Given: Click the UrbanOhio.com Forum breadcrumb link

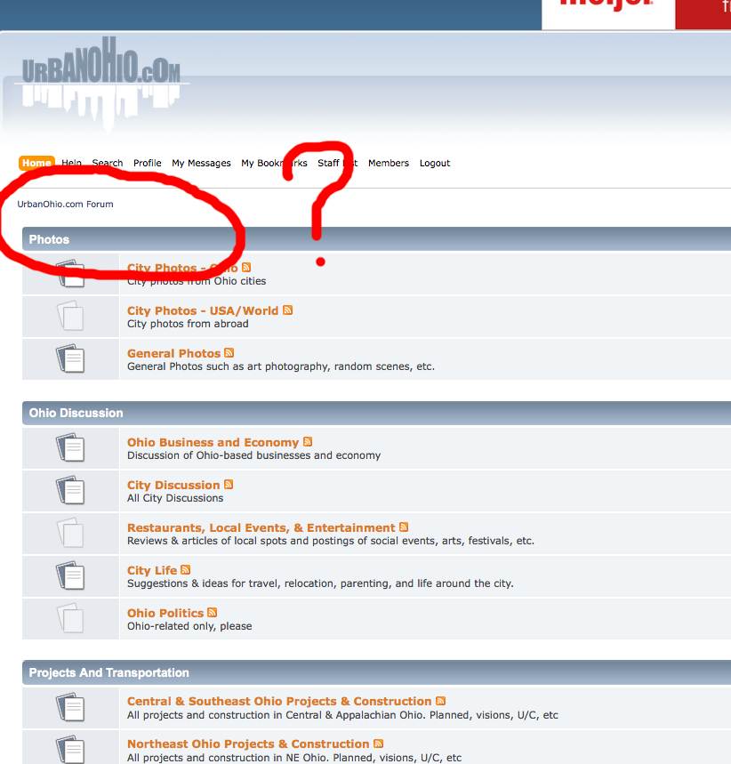Looking at the screenshot, I should 65,205.
